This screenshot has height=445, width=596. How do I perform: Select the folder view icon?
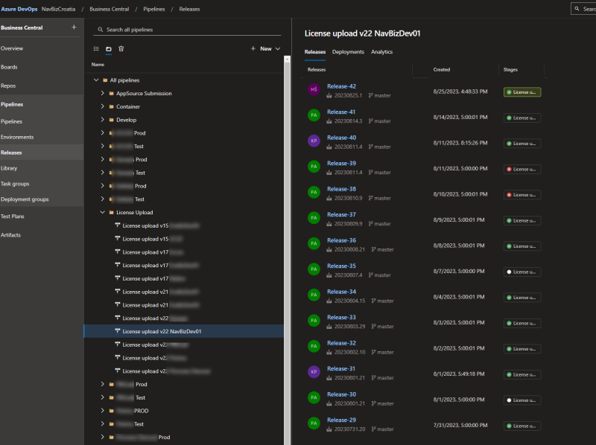(x=109, y=48)
